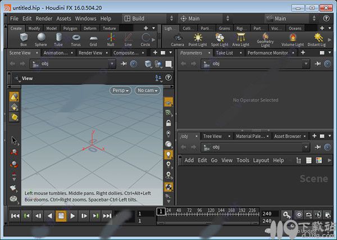
Task: Open viewport help question mark
Action: 168,78
